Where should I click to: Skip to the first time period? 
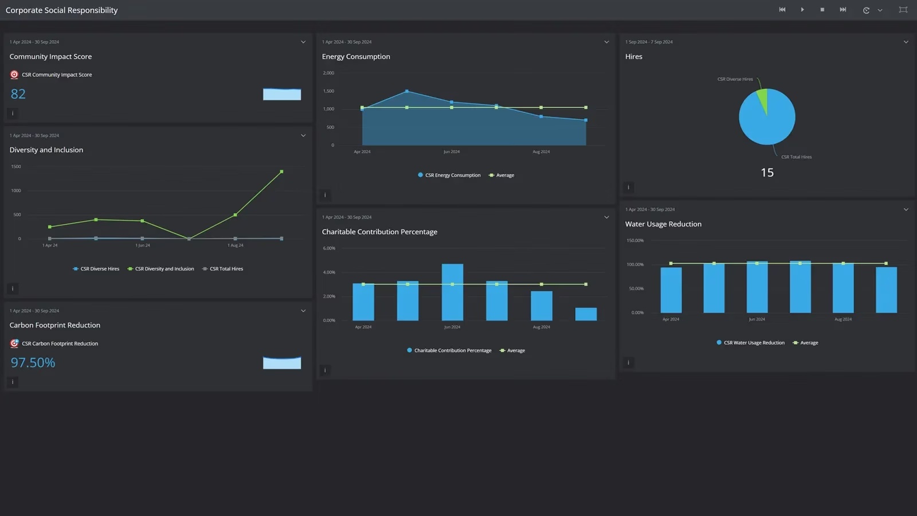pos(782,10)
